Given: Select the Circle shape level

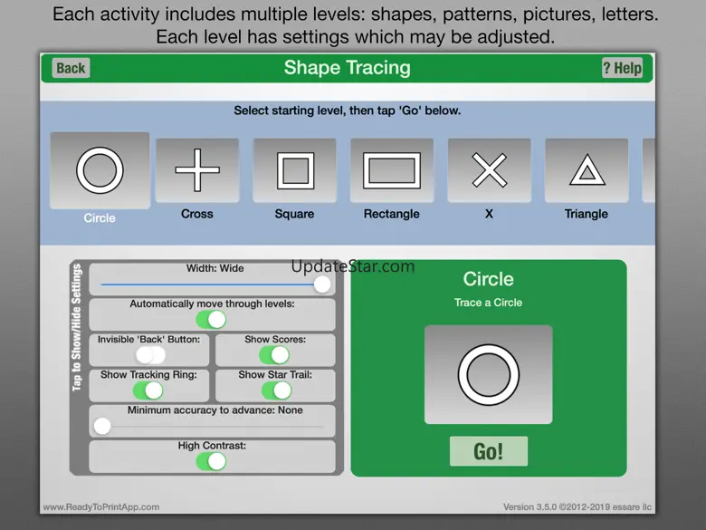Looking at the screenshot, I should 100,170.
